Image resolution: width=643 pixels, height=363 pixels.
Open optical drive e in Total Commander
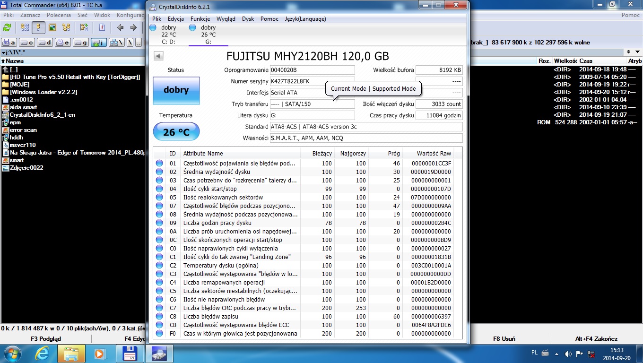pos(63,43)
